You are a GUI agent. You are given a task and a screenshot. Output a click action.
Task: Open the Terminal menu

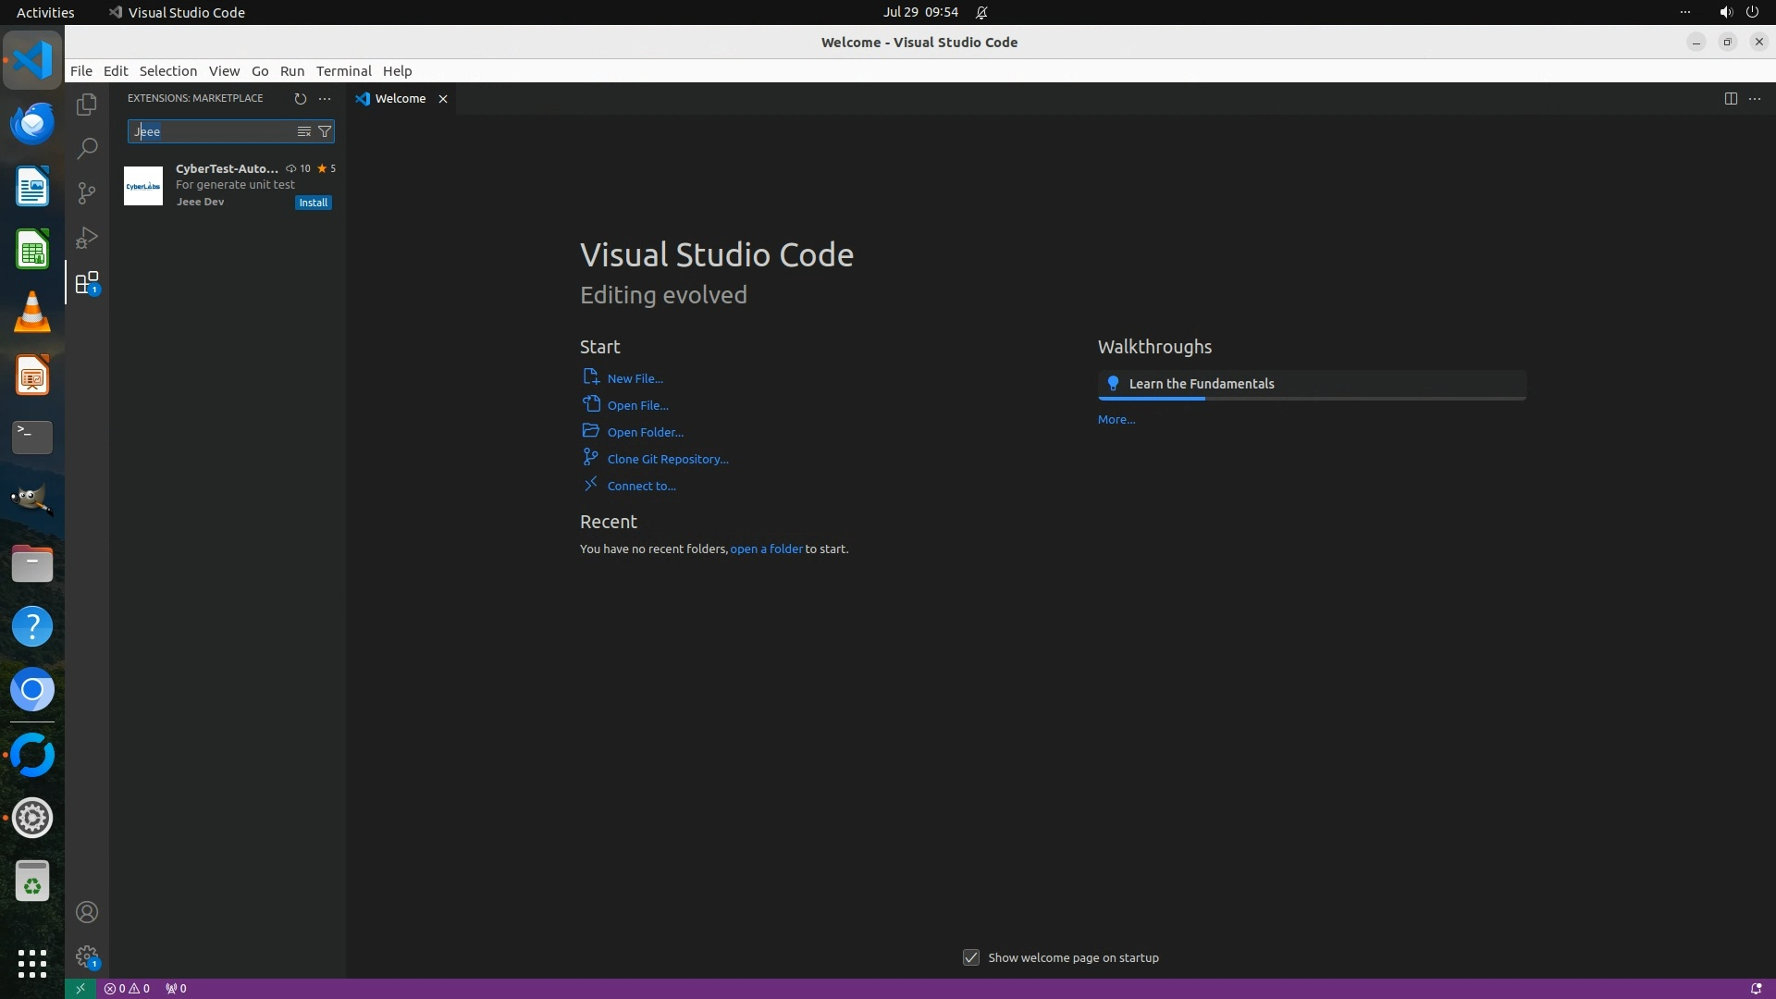[x=343, y=71]
